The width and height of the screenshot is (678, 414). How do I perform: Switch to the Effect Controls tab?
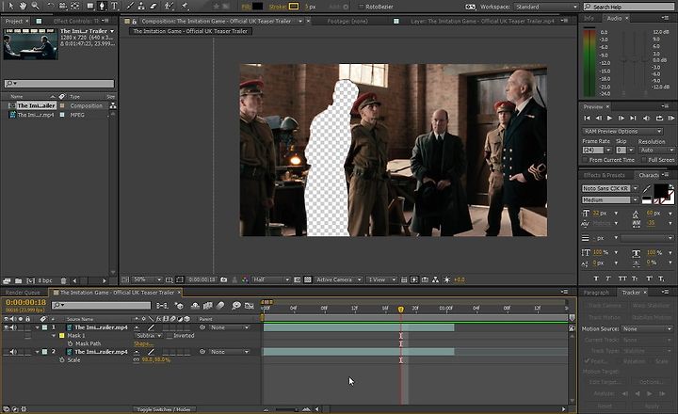click(76, 21)
